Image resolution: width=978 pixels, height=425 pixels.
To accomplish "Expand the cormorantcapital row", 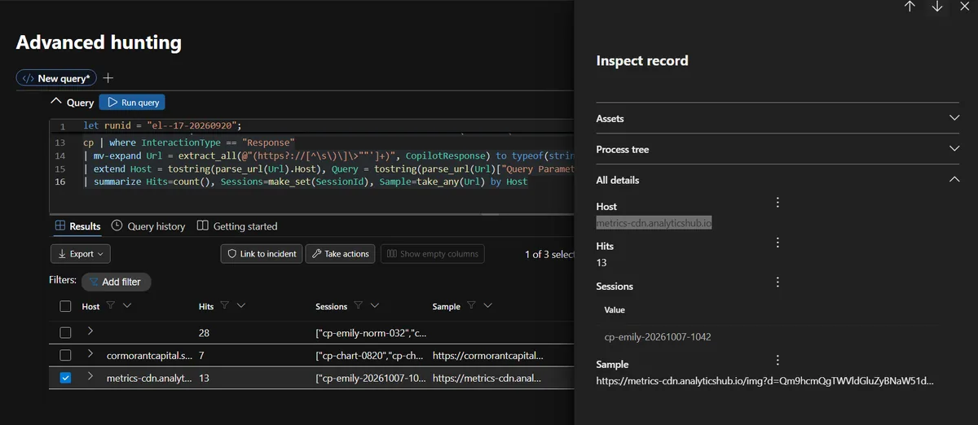I will pos(90,354).
